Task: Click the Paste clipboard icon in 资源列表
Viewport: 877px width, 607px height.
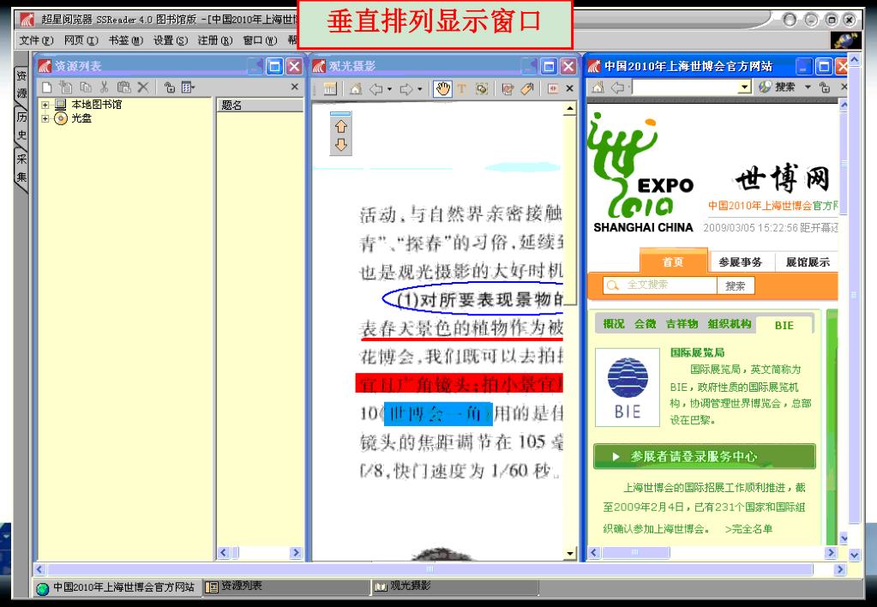Action: coord(123,87)
